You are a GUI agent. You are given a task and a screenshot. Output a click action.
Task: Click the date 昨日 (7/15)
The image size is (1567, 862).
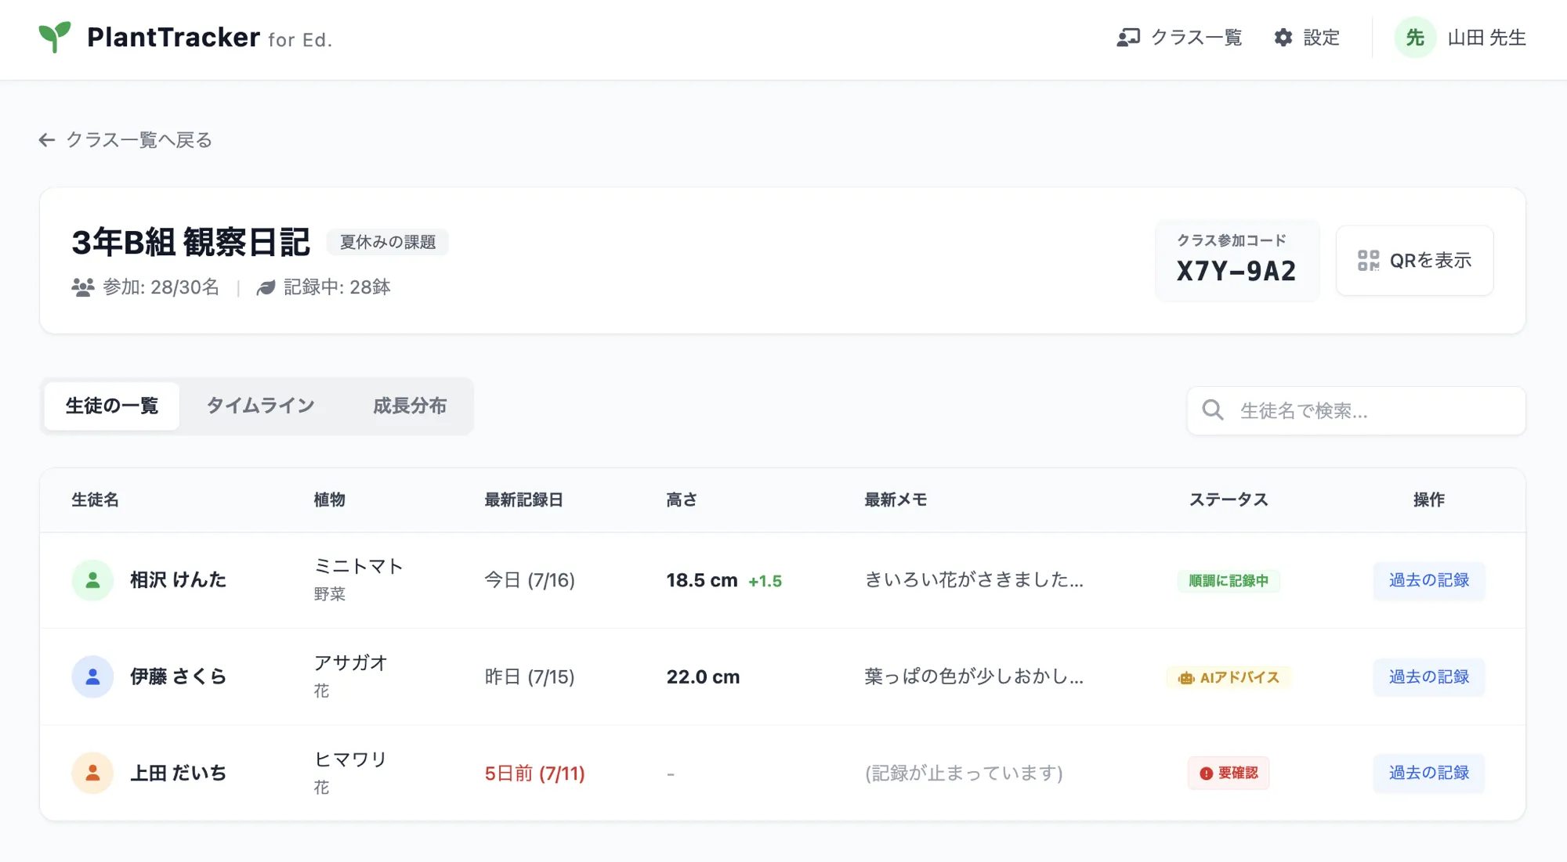point(530,676)
